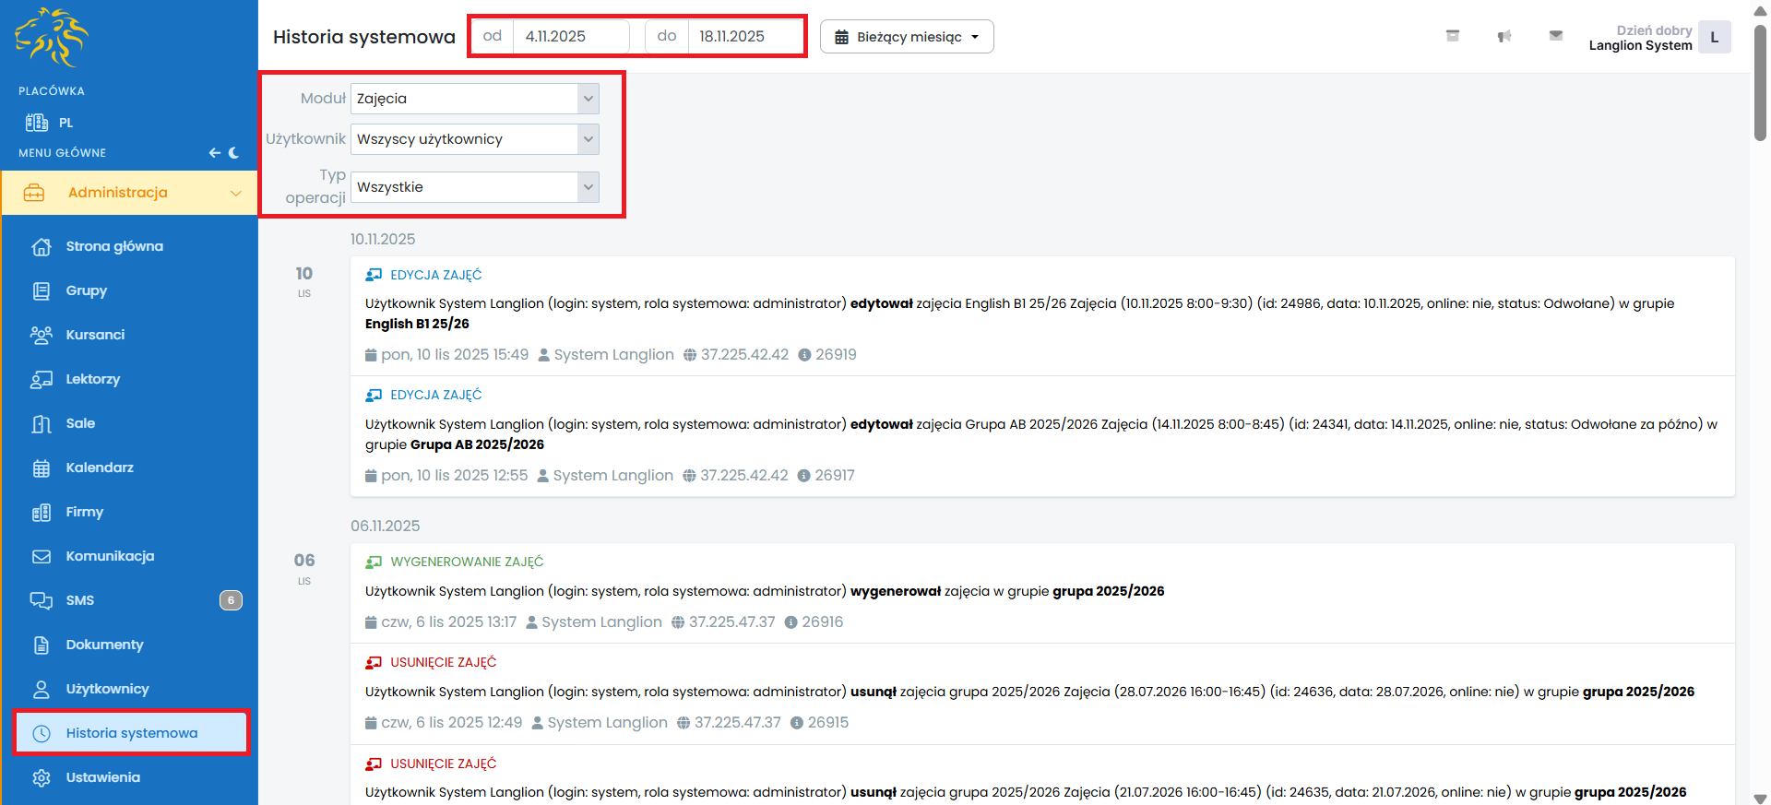Image resolution: width=1771 pixels, height=805 pixels.
Task: Click the 'od' start date field
Action: coord(570,36)
